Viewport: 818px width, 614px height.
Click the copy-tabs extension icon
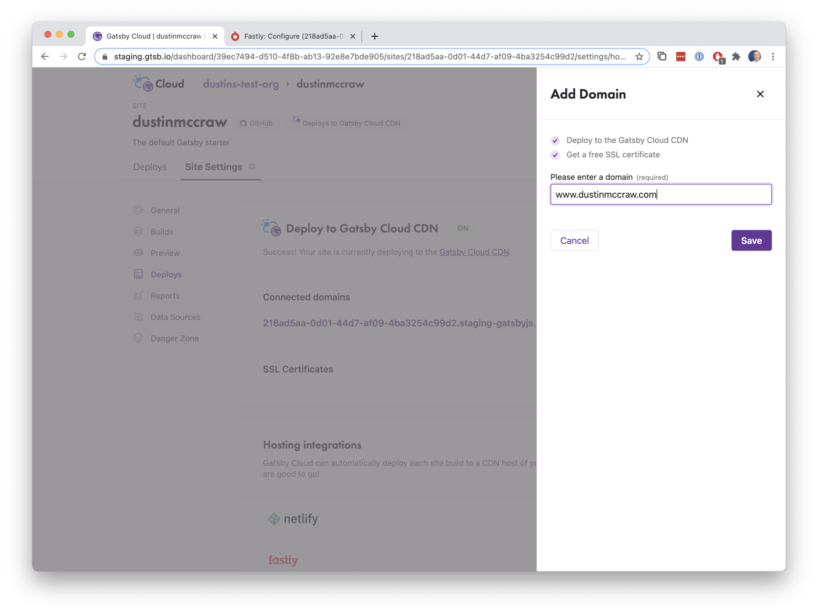[x=662, y=57]
